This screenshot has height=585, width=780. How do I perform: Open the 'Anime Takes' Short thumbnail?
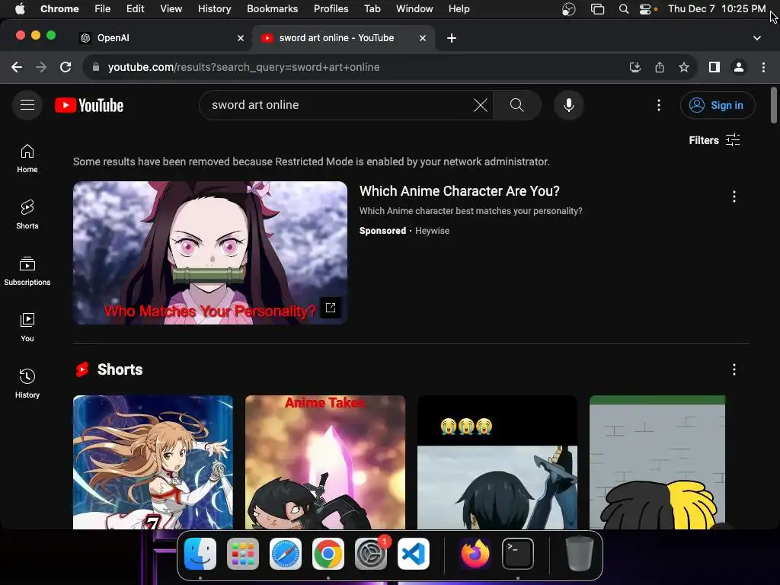pyautogui.click(x=325, y=462)
